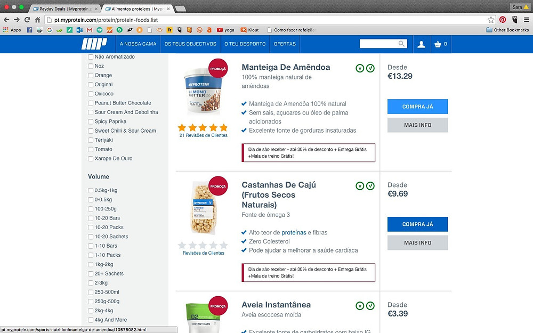Enable the Teriyaki flavour filter
The image size is (533, 333).
tap(91, 140)
